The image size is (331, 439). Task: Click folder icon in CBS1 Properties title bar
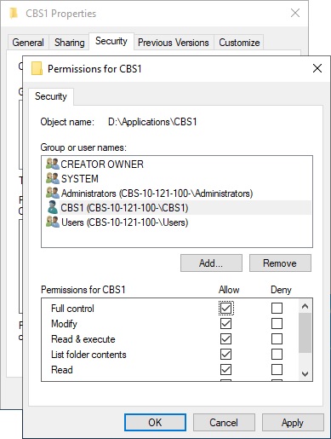(x=14, y=14)
